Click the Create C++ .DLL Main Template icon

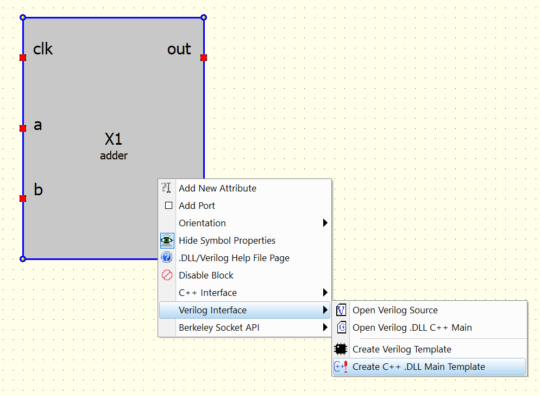[x=341, y=367]
